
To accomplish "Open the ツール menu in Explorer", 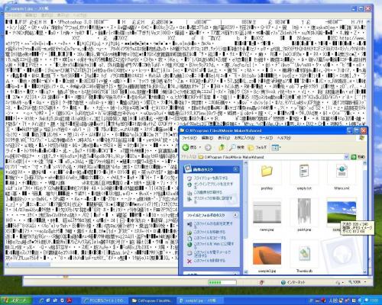I will point(266,138).
